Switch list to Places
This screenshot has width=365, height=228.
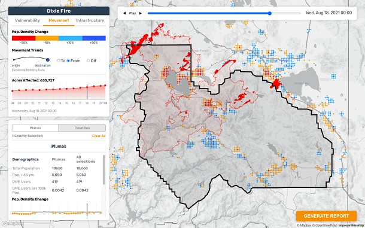[x=35, y=128]
